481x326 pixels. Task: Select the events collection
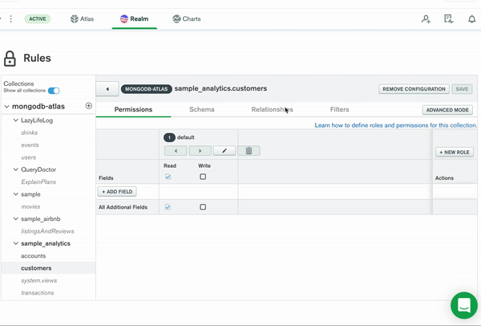tap(30, 145)
